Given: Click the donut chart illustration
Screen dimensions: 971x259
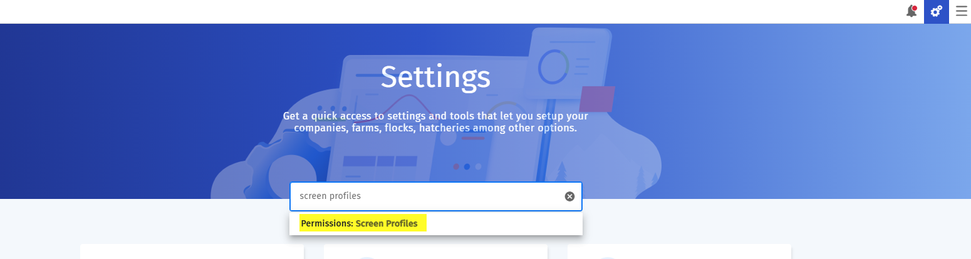Looking at the screenshot, I should pos(554,66).
